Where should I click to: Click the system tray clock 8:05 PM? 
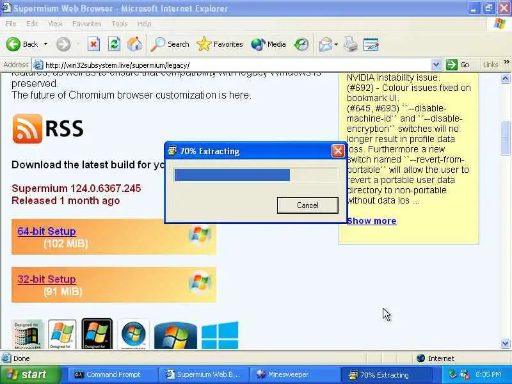click(x=488, y=374)
